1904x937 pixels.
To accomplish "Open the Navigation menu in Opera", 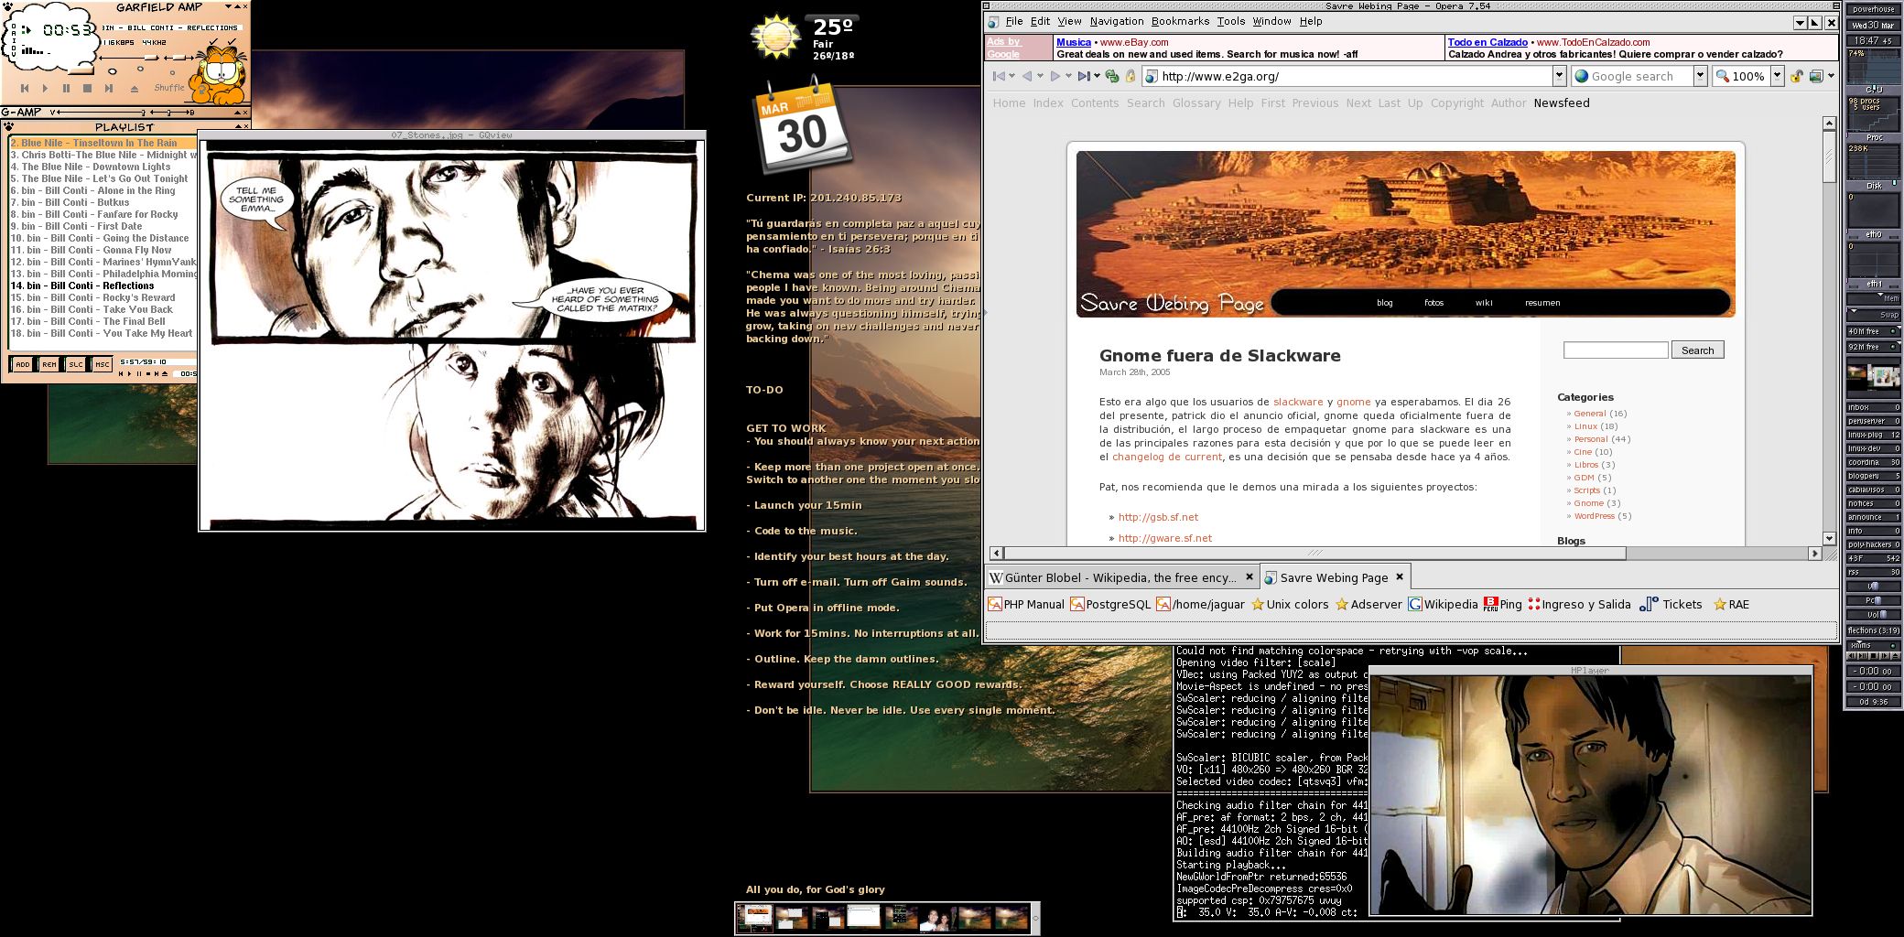I will (1116, 21).
